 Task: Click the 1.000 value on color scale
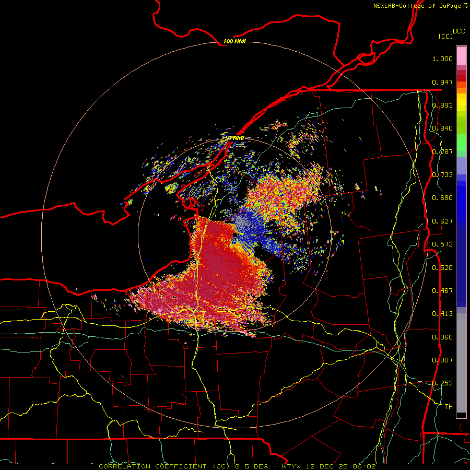click(x=442, y=58)
